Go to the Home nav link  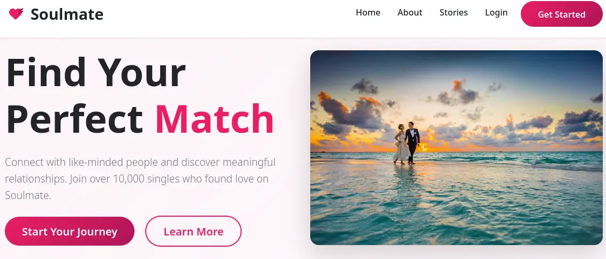[368, 12]
